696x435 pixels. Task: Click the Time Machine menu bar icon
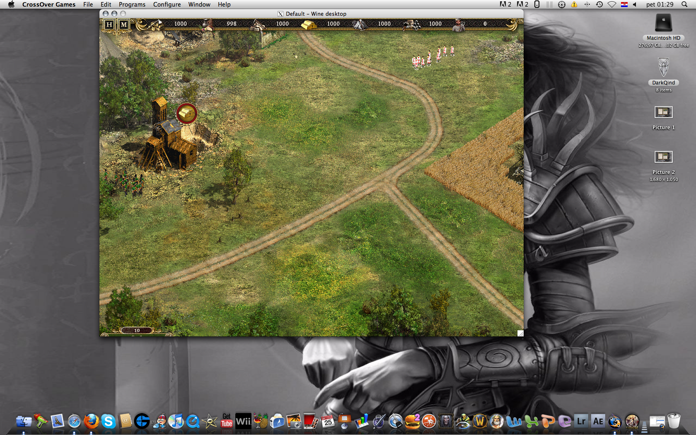(x=599, y=5)
